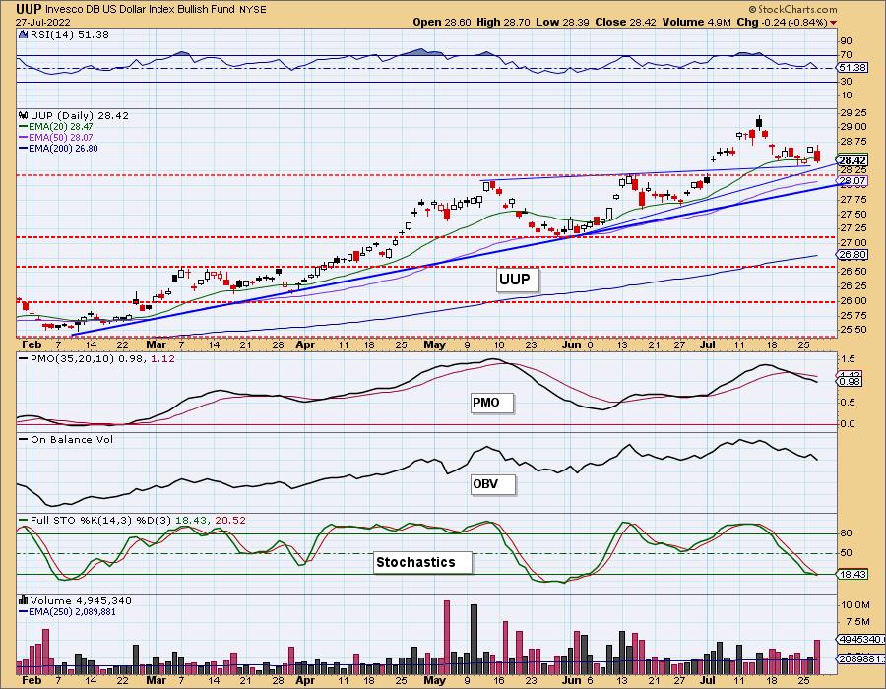Click the EMA(20) 28.47 legend text
Image resolution: width=886 pixels, height=689 pixels.
(x=61, y=127)
